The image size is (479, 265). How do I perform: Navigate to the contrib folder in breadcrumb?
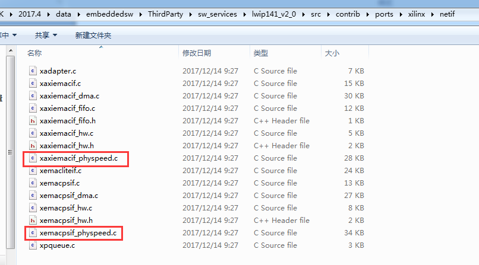(x=348, y=14)
